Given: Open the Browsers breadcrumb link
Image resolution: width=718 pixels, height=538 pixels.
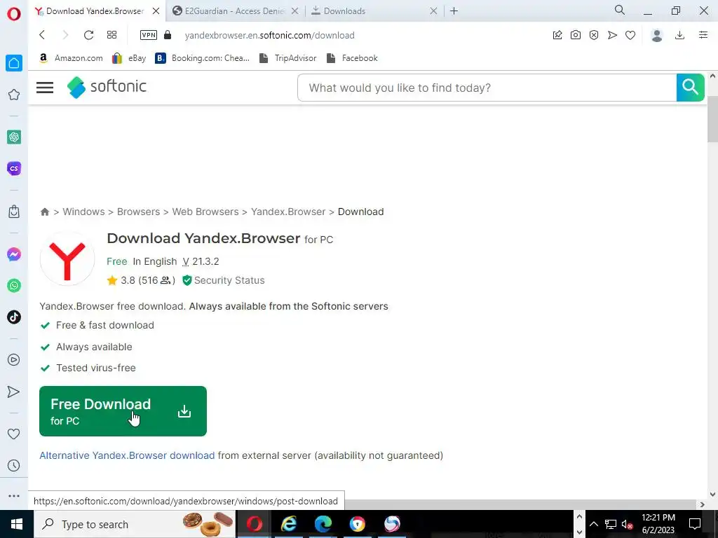Looking at the screenshot, I should [138, 212].
